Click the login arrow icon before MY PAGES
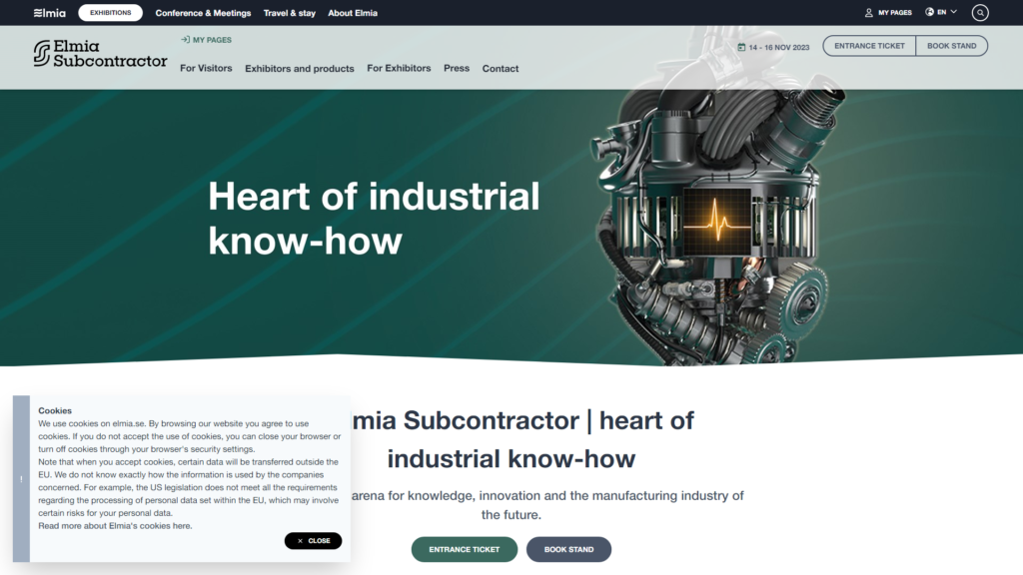The height and width of the screenshot is (575, 1023). pos(185,40)
